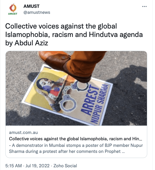This screenshot has width=155, height=170.
Task: Click the AMUST display name
Action: pos(31,6)
